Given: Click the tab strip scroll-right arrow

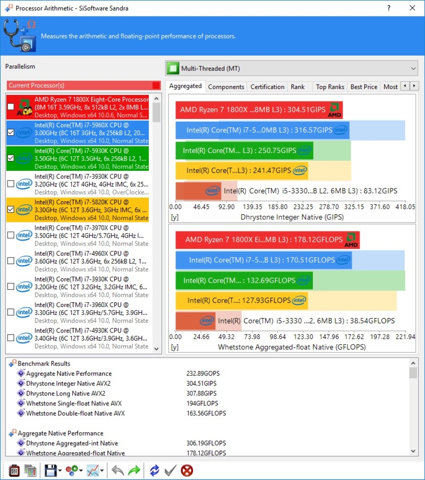Looking at the screenshot, I should point(414,86).
